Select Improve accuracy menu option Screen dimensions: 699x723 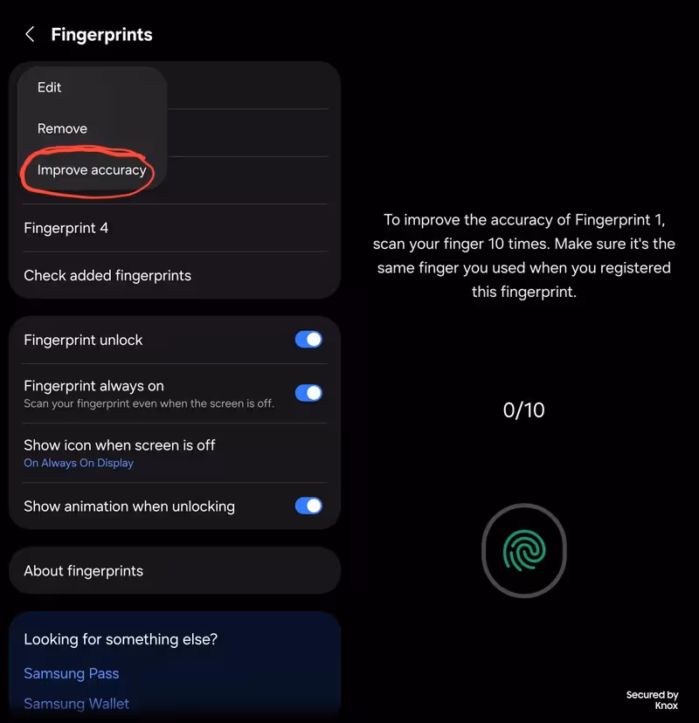tap(92, 170)
